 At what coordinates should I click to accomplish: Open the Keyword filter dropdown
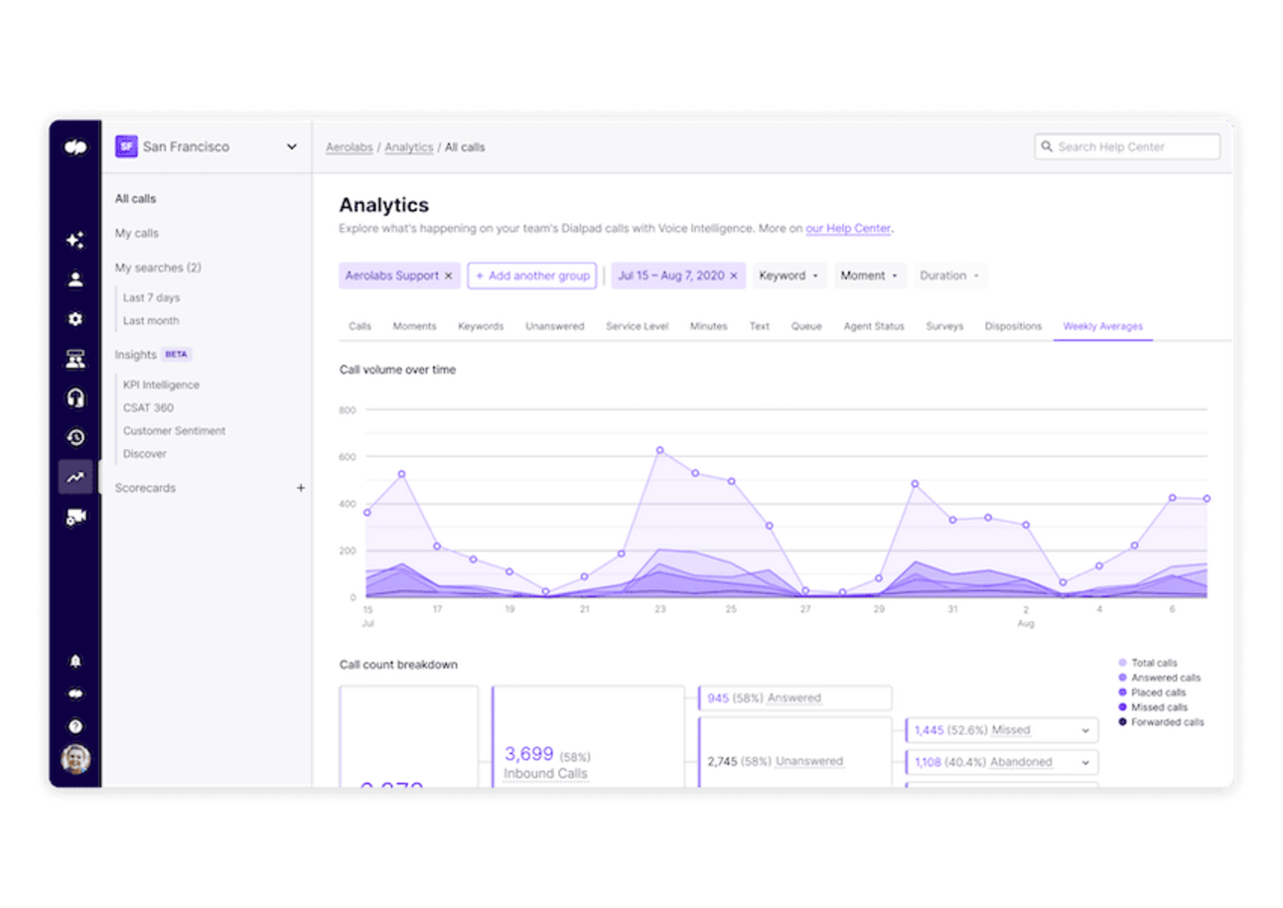click(x=789, y=275)
